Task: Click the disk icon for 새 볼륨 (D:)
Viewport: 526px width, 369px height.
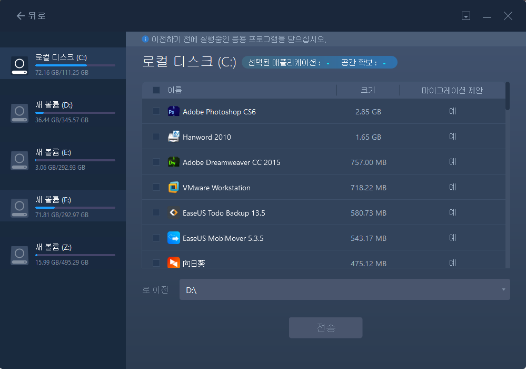Action: 19,113
